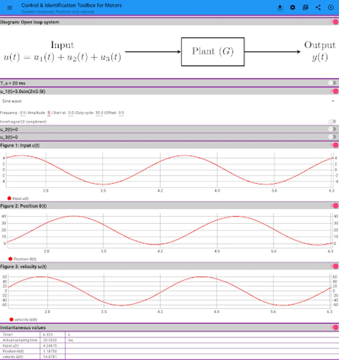
Task: Click the Input u(t) legend marker
Action: click(x=9, y=198)
